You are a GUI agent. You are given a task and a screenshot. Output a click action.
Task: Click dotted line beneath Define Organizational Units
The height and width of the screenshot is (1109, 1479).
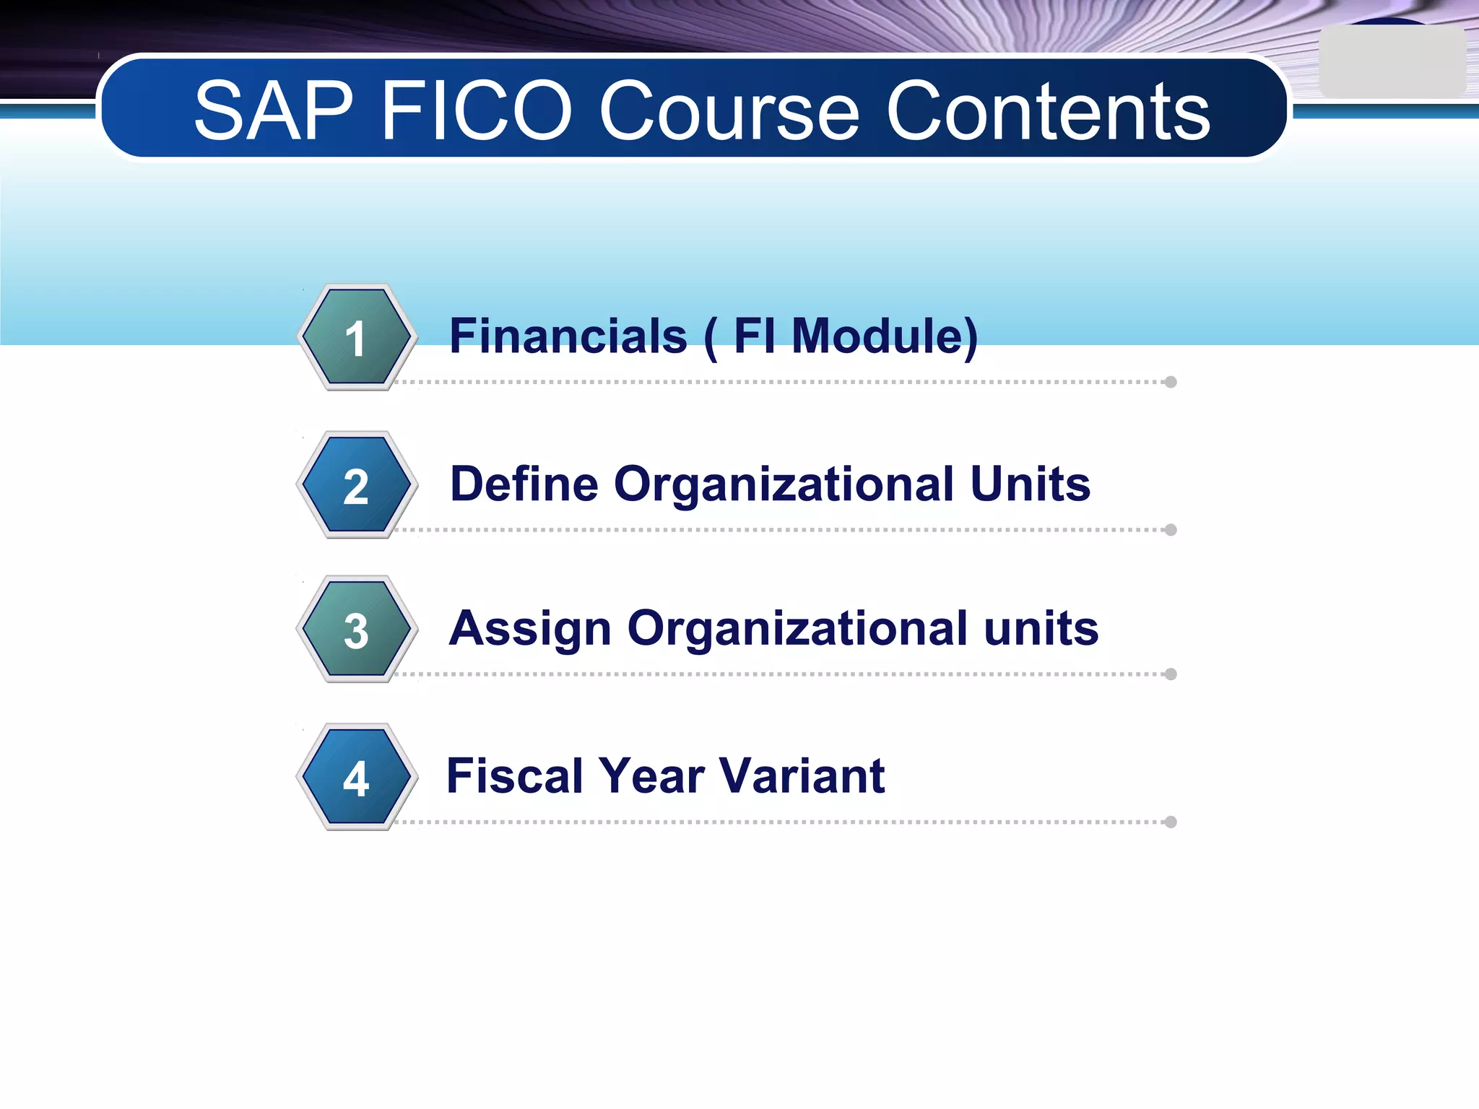tap(780, 530)
